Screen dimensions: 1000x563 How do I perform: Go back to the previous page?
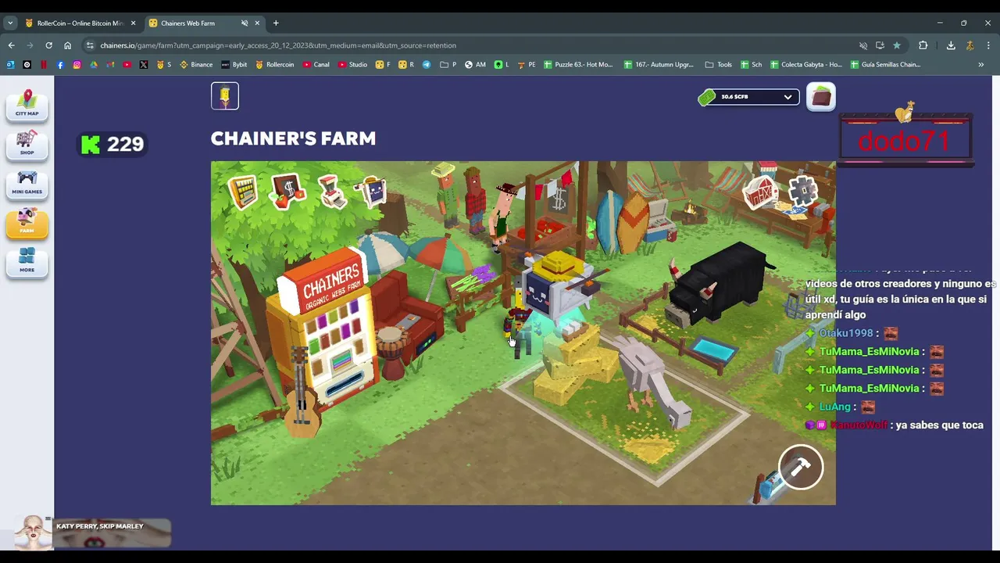click(11, 45)
